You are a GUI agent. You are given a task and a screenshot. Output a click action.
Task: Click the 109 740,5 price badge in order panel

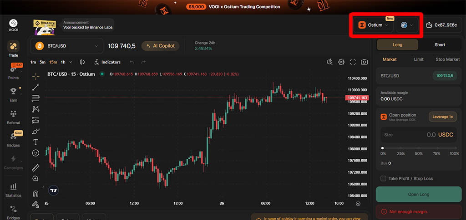pos(445,76)
